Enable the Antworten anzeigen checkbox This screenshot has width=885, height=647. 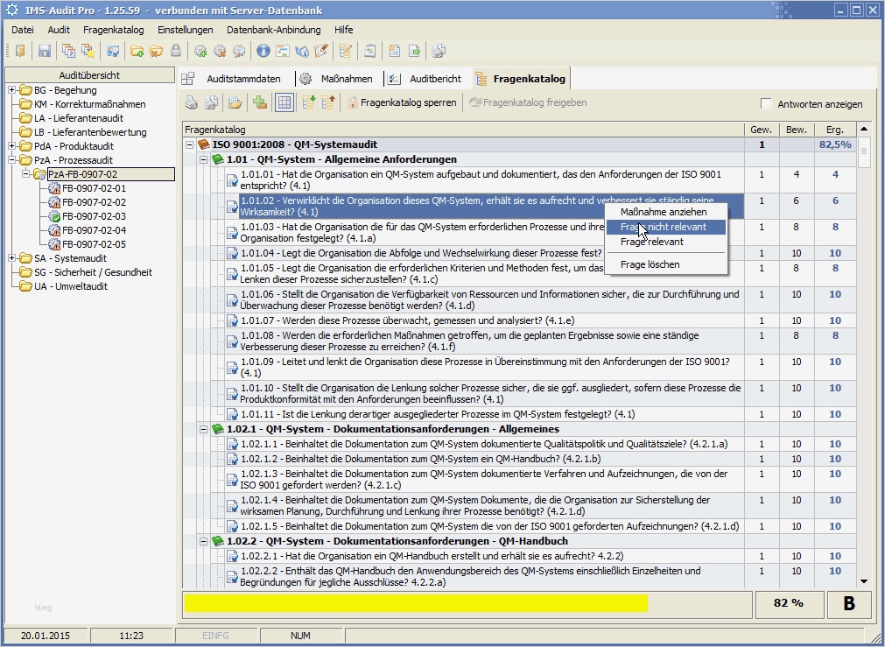[767, 103]
